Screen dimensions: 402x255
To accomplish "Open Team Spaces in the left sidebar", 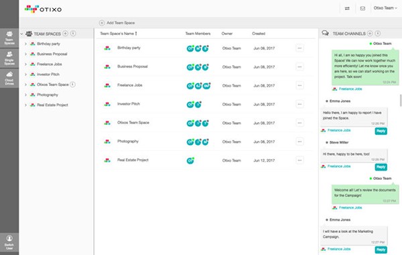I will click(x=9, y=38).
